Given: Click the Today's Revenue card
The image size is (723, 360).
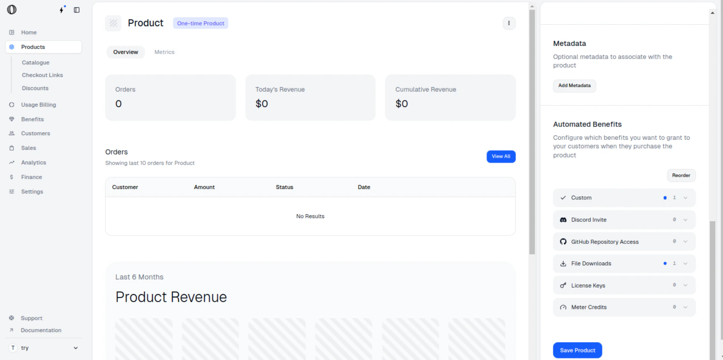Looking at the screenshot, I should [x=310, y=98].
